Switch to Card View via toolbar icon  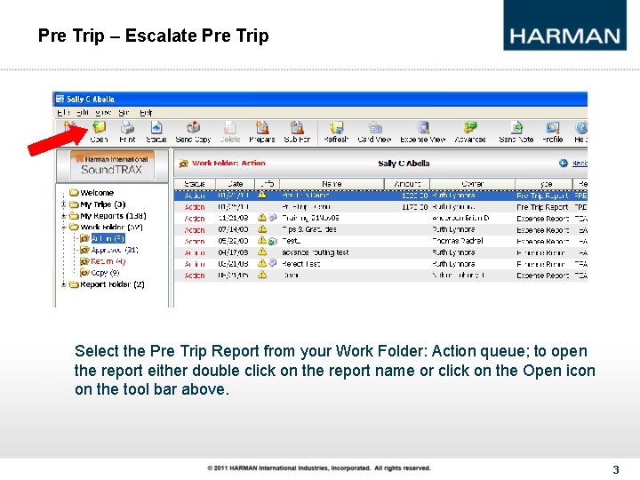click(375, 128)
